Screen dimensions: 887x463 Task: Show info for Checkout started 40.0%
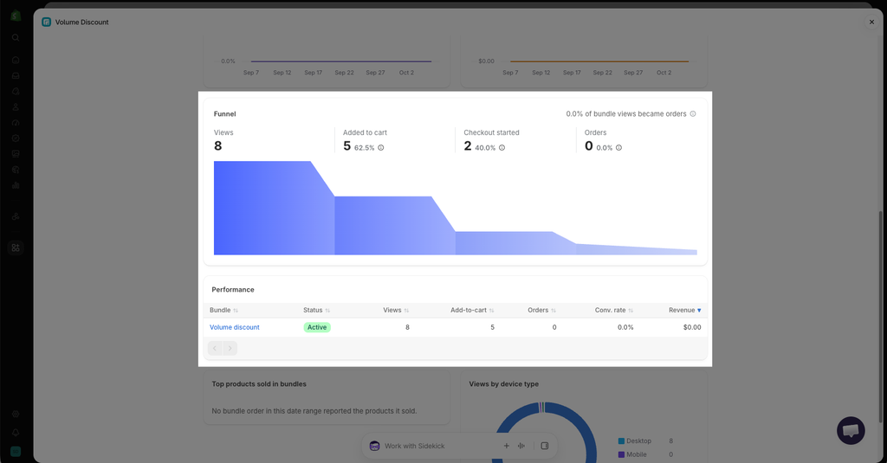click(502, 147)
